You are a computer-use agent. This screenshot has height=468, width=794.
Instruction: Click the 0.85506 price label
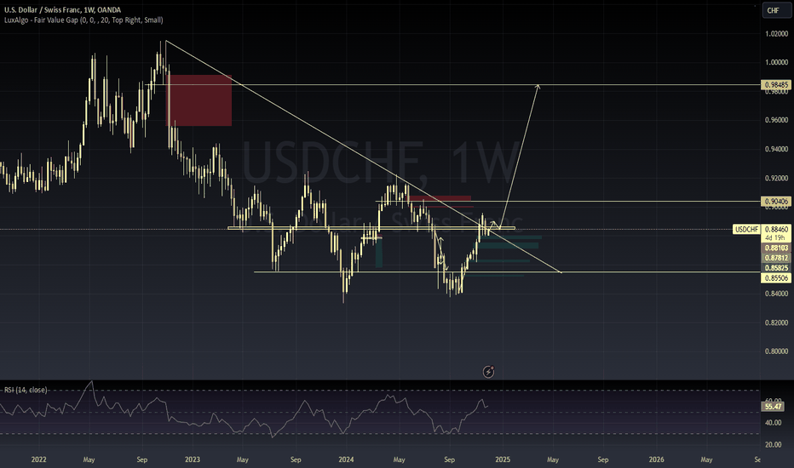776,277
